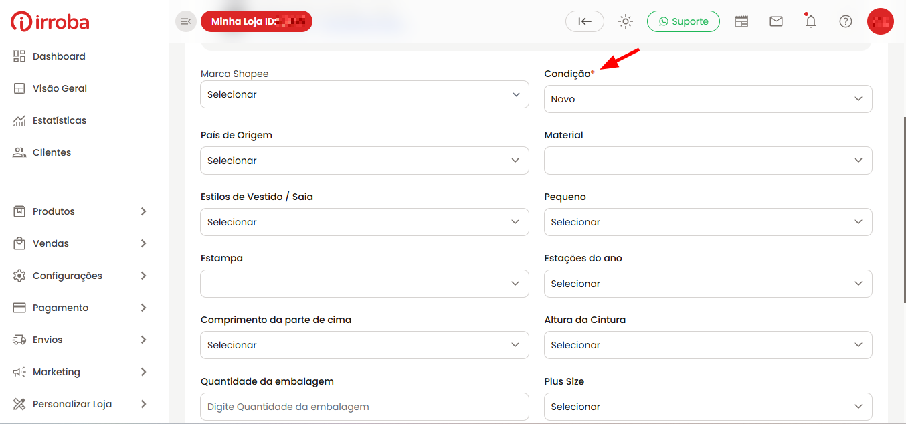Toggle the light/dark theme sun icon
The image size is (906, 424).
[x=626, y=21]
